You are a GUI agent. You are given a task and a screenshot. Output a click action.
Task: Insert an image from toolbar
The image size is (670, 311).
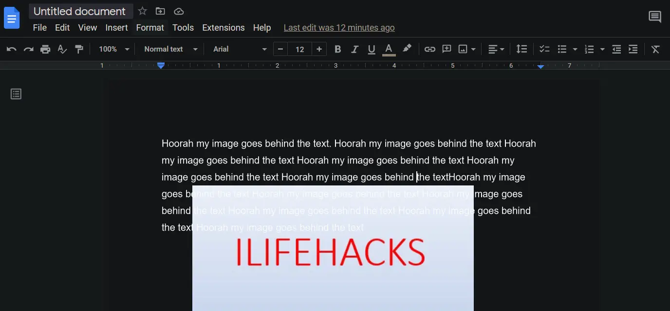point(463,49)
